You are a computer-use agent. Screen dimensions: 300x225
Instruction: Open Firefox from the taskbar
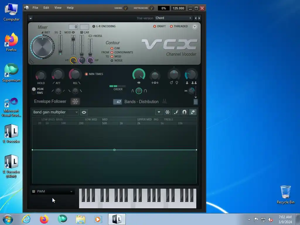point(44,219)
